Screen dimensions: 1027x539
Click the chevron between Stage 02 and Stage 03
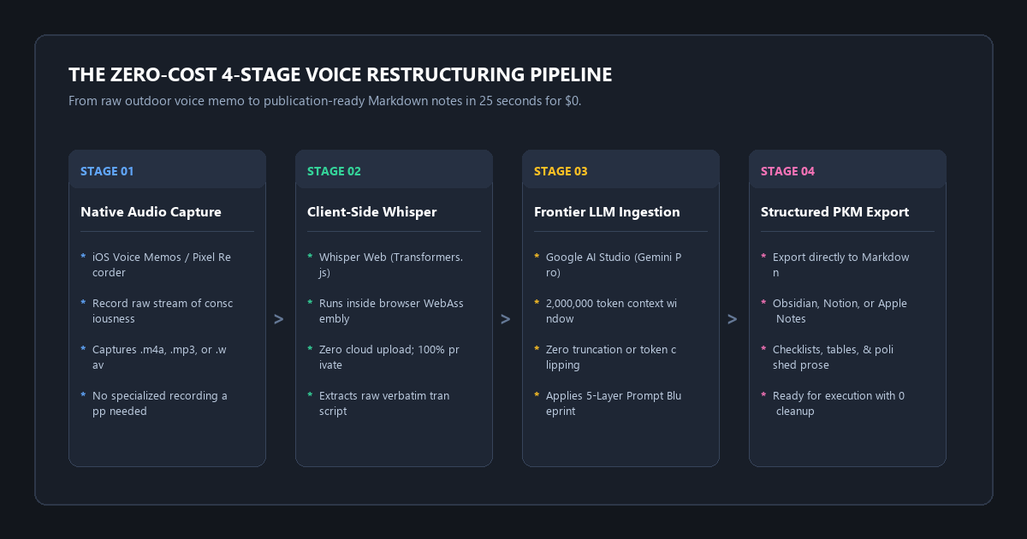[x=505, y=318]
